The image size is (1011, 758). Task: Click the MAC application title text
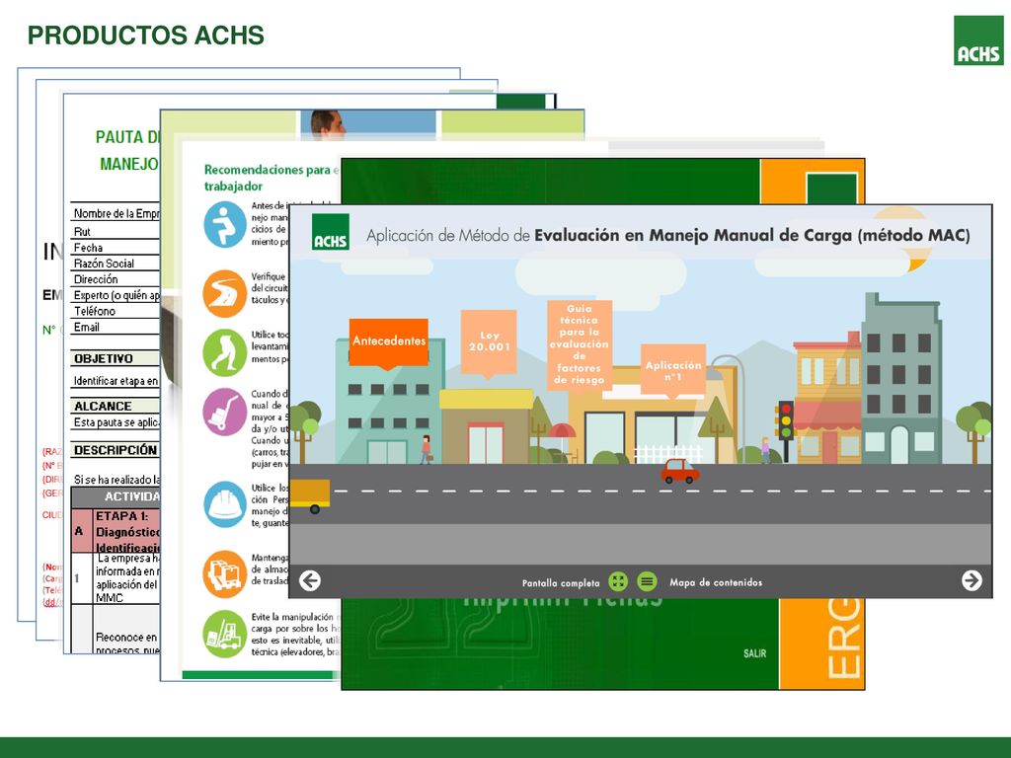(x=668, y=235)
